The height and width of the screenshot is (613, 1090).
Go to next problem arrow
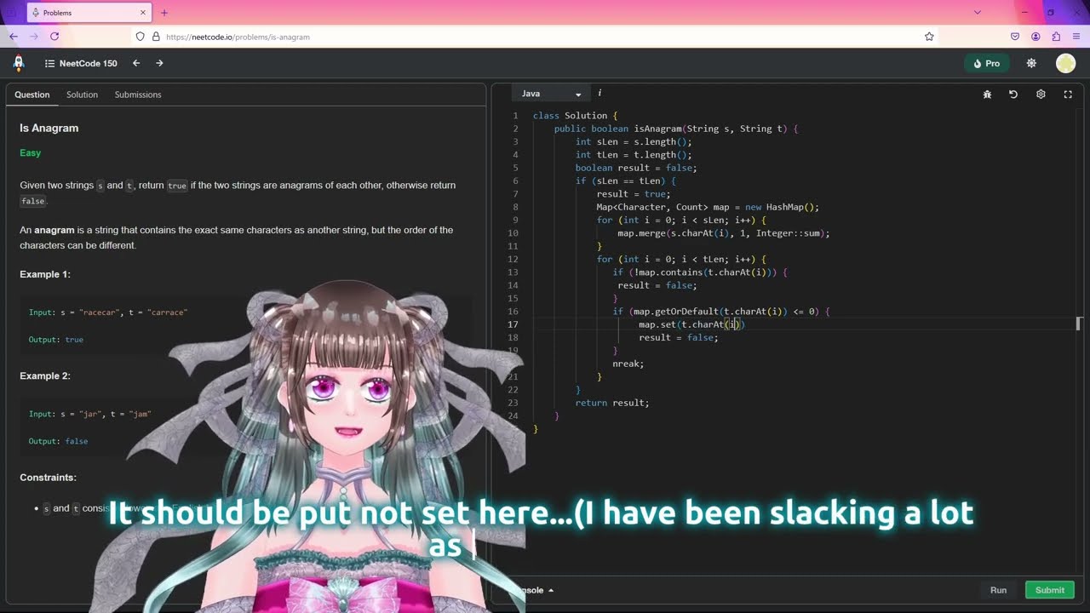159,63
